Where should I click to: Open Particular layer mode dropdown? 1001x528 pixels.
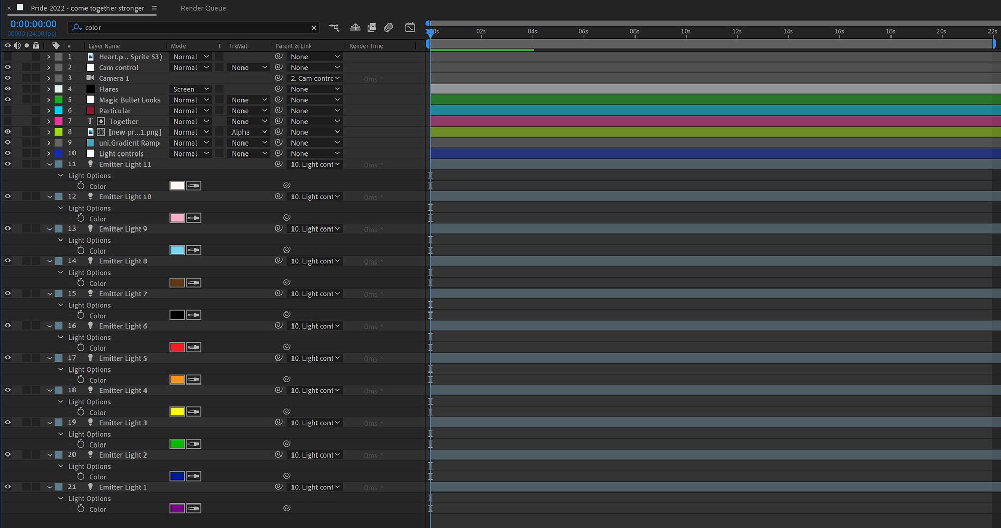tap(191, 111)
